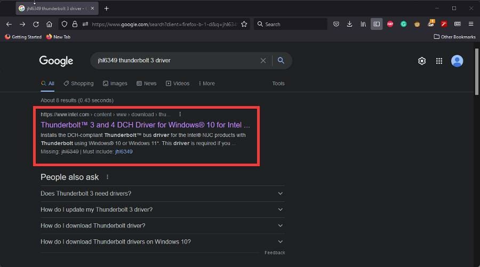
Task: Open the Thunderbolt 3 and 4 DCH Driver link
Action: click(145, 125)
